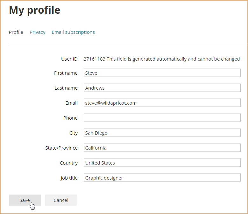Click the Phone field label

70,118
